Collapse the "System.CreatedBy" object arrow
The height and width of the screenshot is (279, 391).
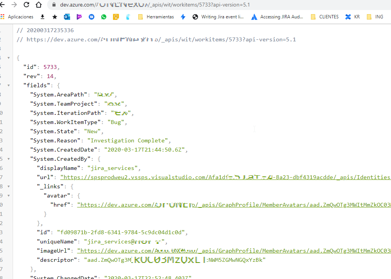coord(8,159)
